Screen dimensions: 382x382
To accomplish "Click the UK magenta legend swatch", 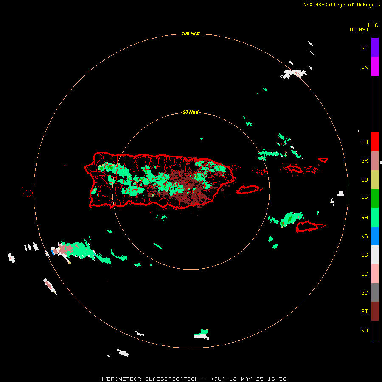I will click(375, 66).
